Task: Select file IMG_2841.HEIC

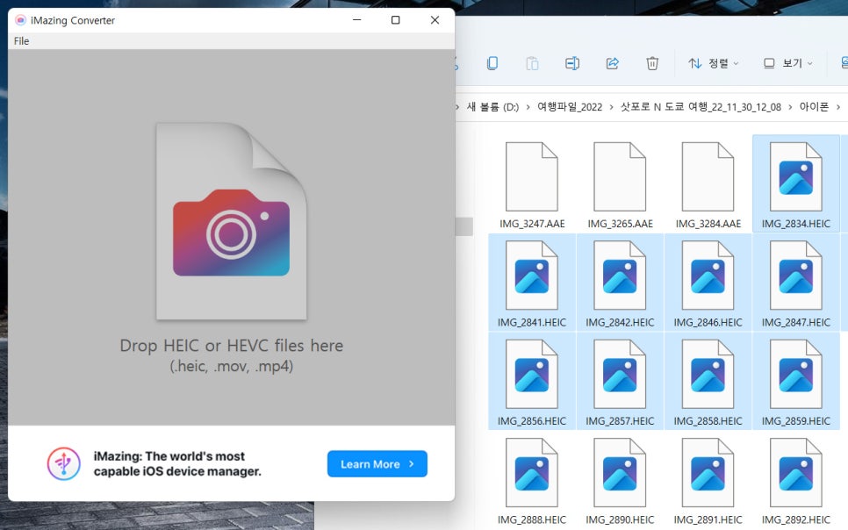Action: [x=532, y=283]
